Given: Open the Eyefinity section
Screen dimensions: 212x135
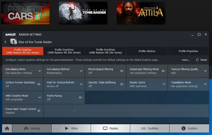Looking at the screenshot, I should [150, 128].
